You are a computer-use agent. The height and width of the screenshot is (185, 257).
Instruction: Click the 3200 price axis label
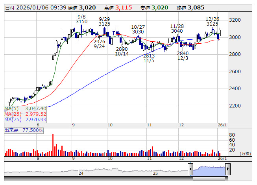point(235,20)
